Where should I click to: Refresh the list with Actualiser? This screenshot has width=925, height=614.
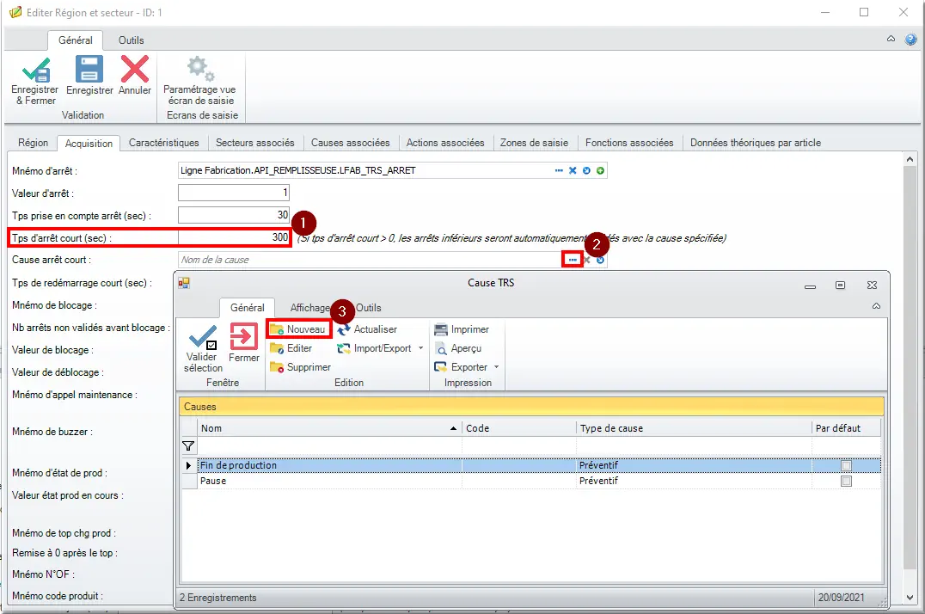(x=367, y=328)
